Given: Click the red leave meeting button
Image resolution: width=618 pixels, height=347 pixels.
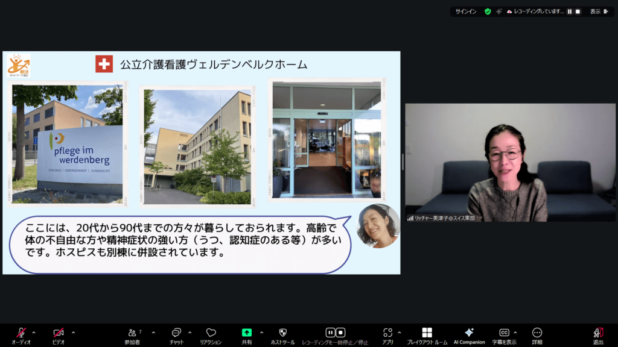Looking at the screenshot, I should pos(597,333).
